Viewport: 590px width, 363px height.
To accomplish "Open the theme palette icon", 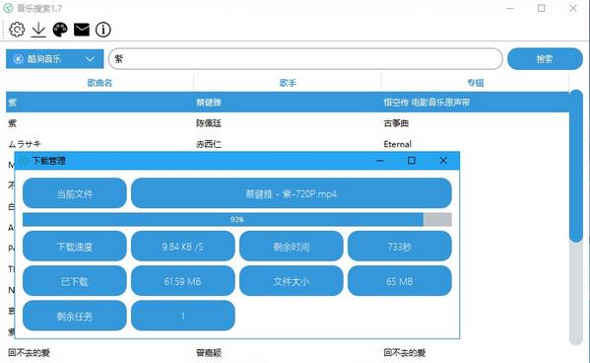I will click(x=60, y=30).
